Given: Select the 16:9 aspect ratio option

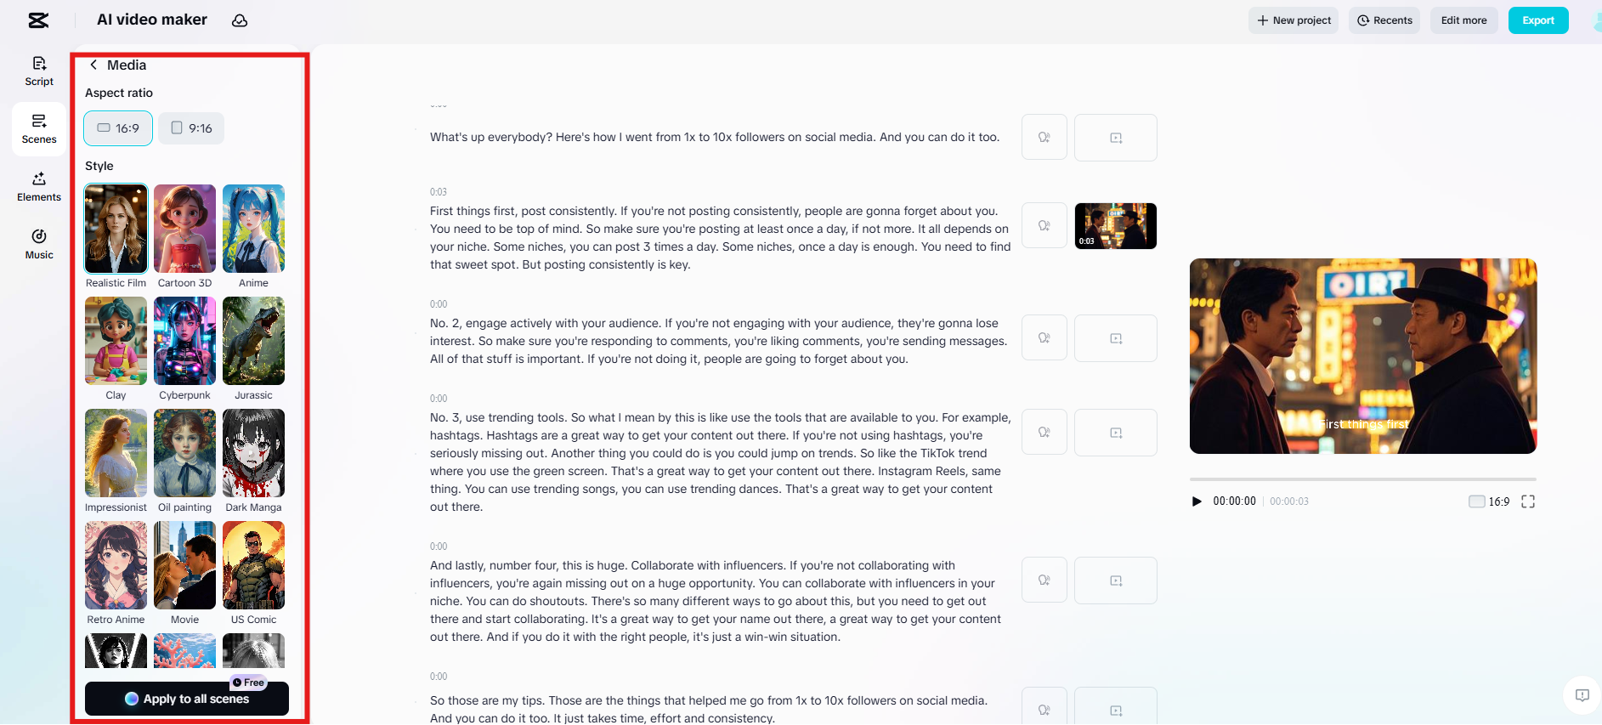Looking at the screenshot, I should [x=118, y=128].
